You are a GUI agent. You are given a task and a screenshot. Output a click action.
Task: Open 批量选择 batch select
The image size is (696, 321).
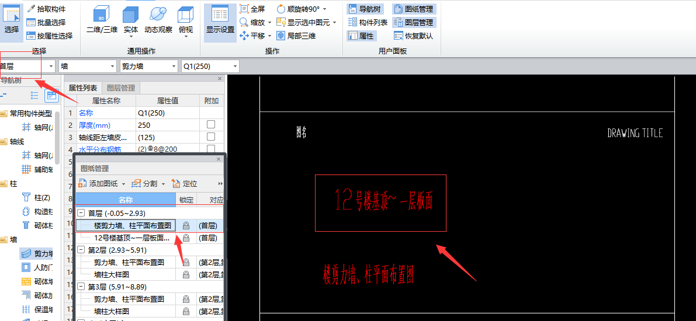pyautogui.click(x=46, y=22)
